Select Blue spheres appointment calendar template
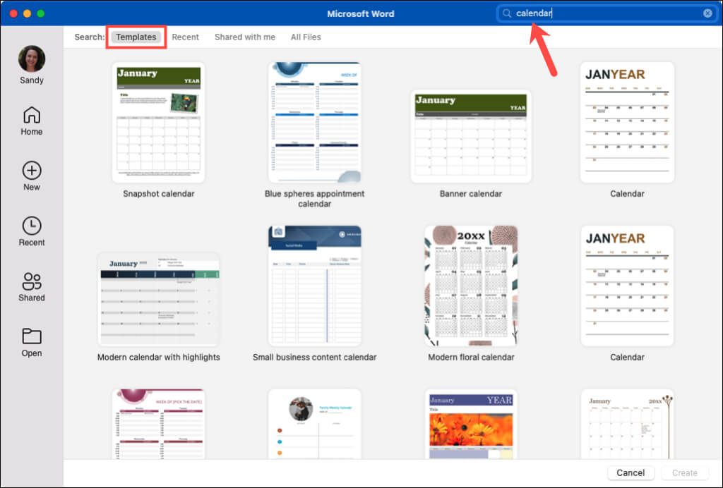The height and width of the screenshot is (488, 723). (x=314, y=122)
